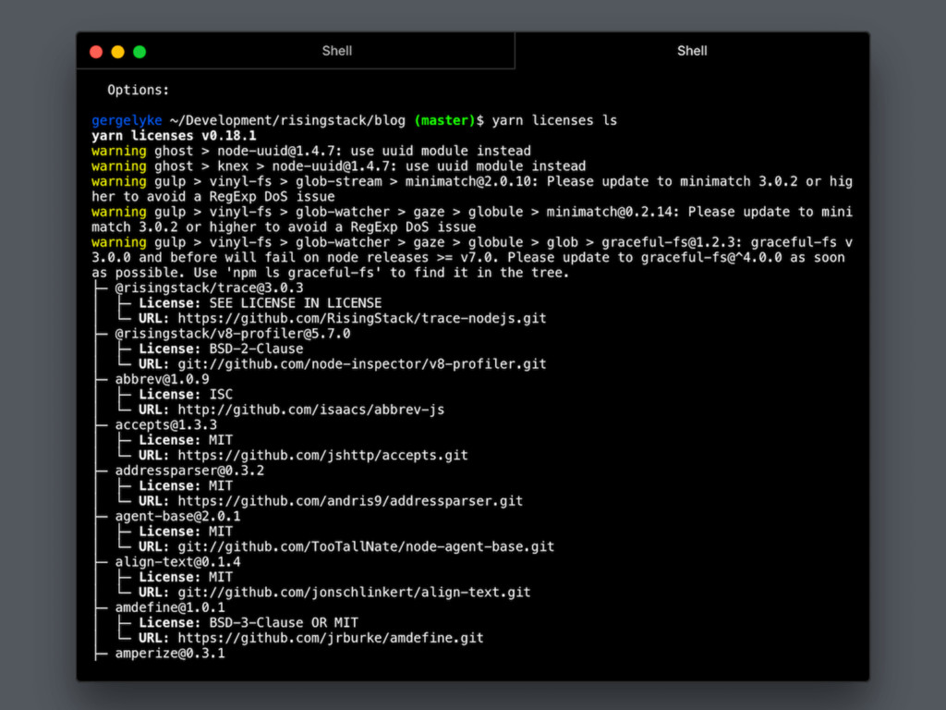Viewport: 946px width, 710px height.
Task: Click 'License:' label under accepts@1.3.3
Action: click(x=170, y=440)
